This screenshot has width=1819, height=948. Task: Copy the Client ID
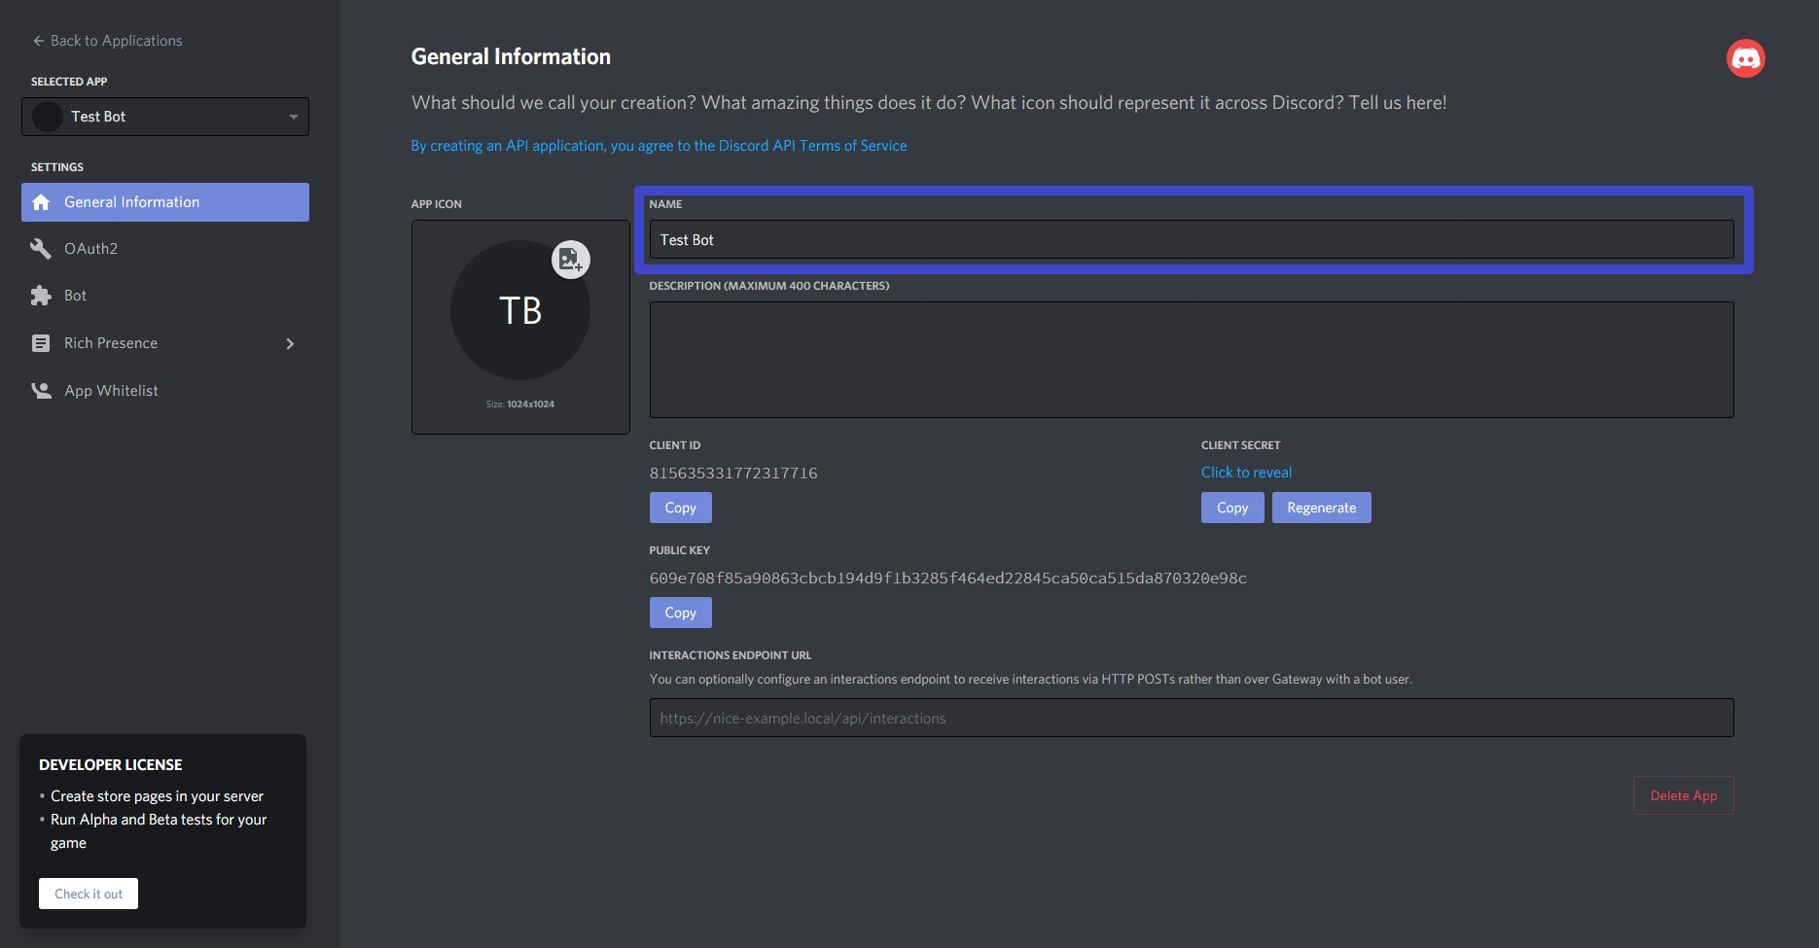point(680,508)
